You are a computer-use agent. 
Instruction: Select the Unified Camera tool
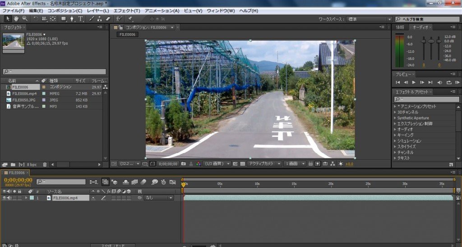[44, 19]
